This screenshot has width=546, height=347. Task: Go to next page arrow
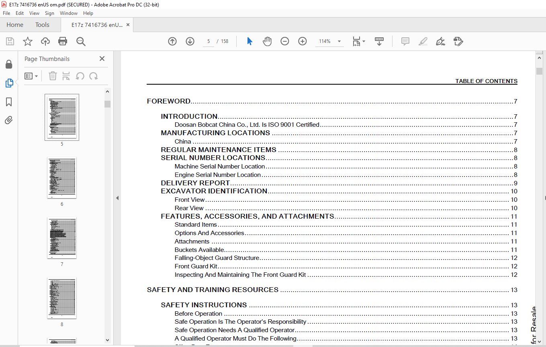pyautogui.click(x=190, y=41)
